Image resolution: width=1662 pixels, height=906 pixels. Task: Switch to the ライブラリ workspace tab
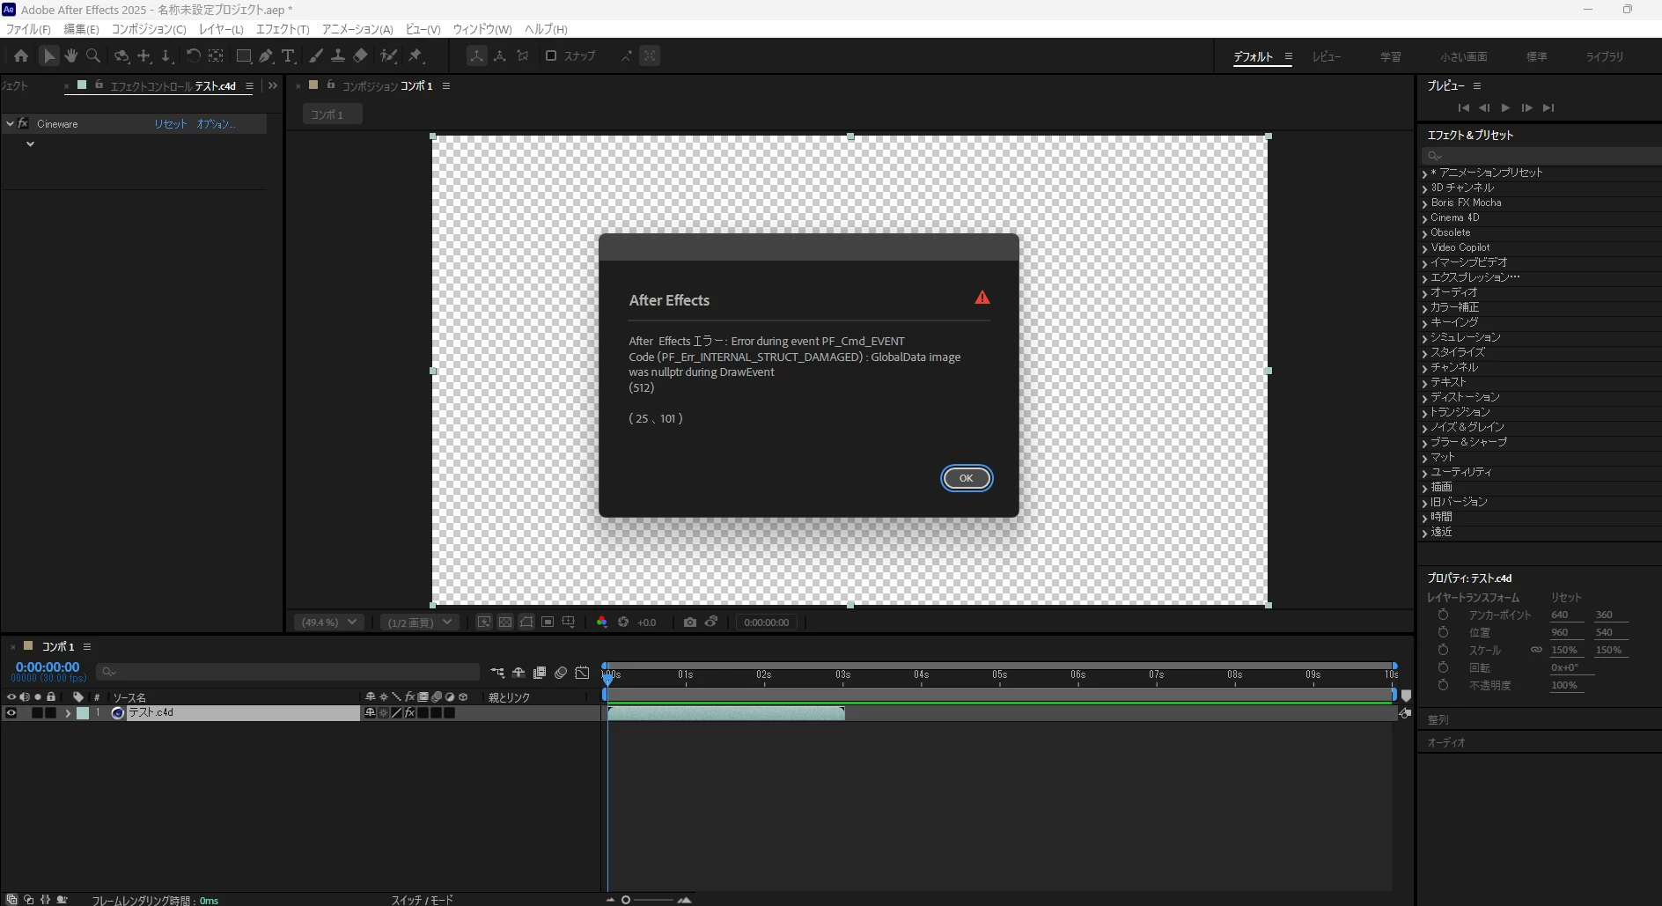point(1605,56)
